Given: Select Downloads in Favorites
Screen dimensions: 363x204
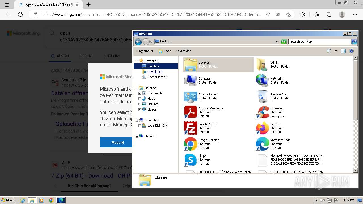Looking at the screenshot, I should 155,72.
